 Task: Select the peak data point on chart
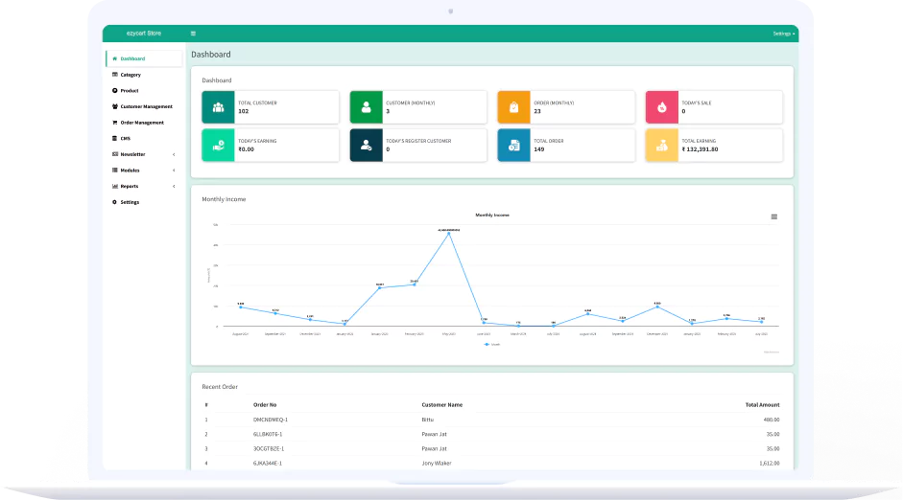tap(448, 234)
